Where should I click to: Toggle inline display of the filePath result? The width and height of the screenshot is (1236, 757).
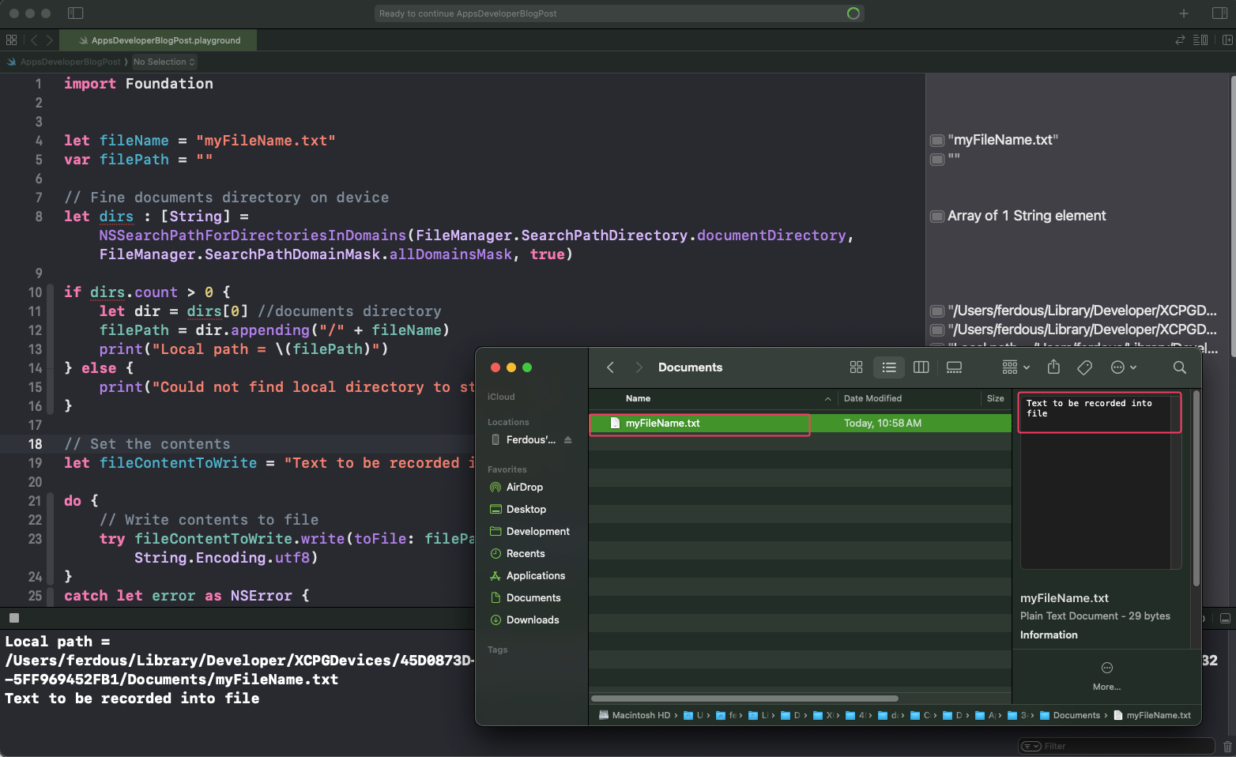coord(937,330)
